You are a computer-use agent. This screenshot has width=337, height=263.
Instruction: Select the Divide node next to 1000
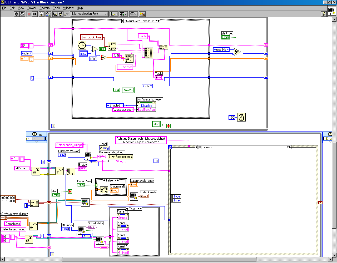coord(104,57)
